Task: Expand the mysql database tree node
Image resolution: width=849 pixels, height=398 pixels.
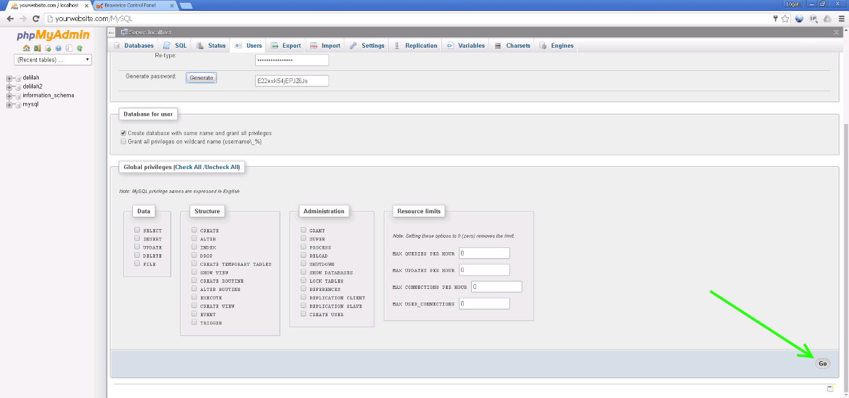Action: click(x=9, y=104)
